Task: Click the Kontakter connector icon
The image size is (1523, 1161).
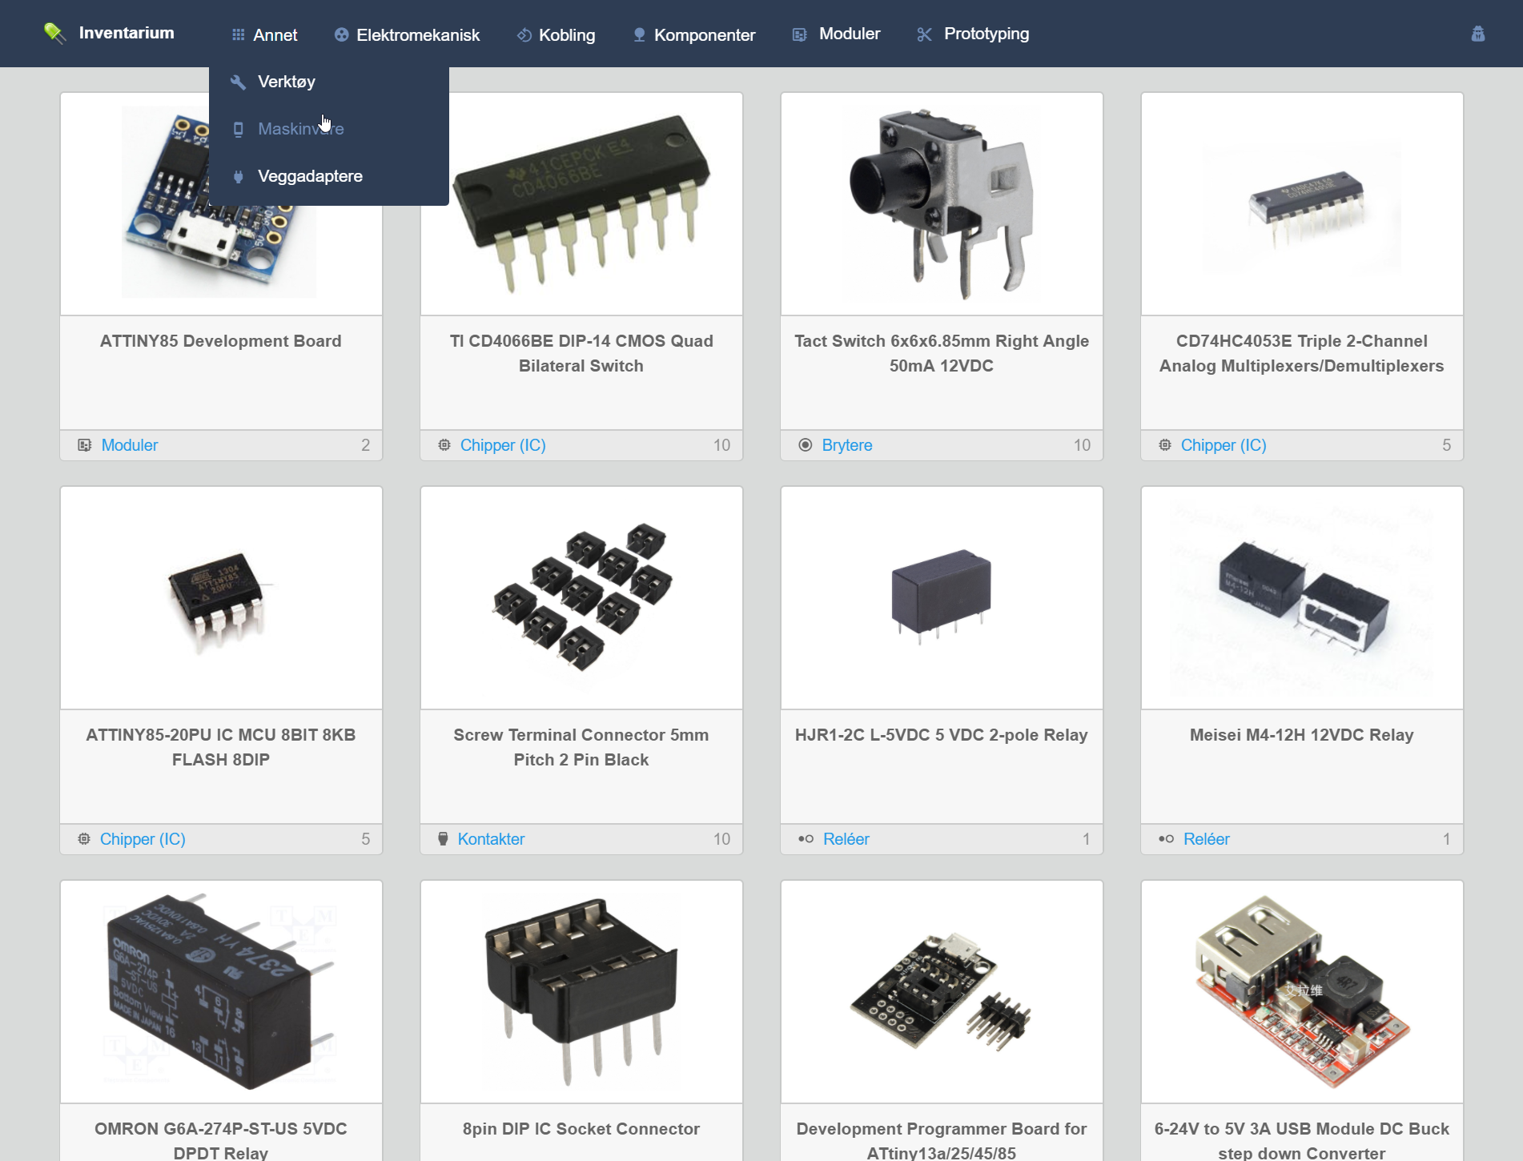Action: coord(443,839)
